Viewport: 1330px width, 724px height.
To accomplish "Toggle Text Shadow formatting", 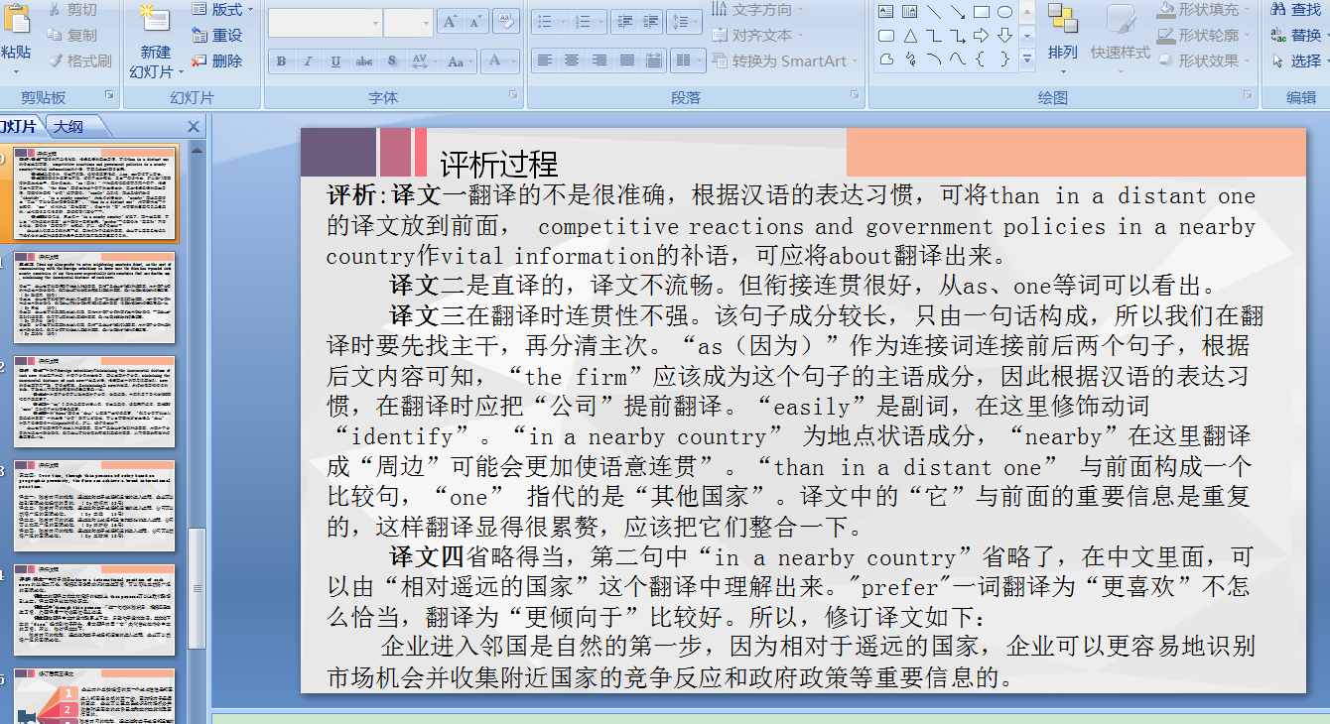I will pos(392,61).
